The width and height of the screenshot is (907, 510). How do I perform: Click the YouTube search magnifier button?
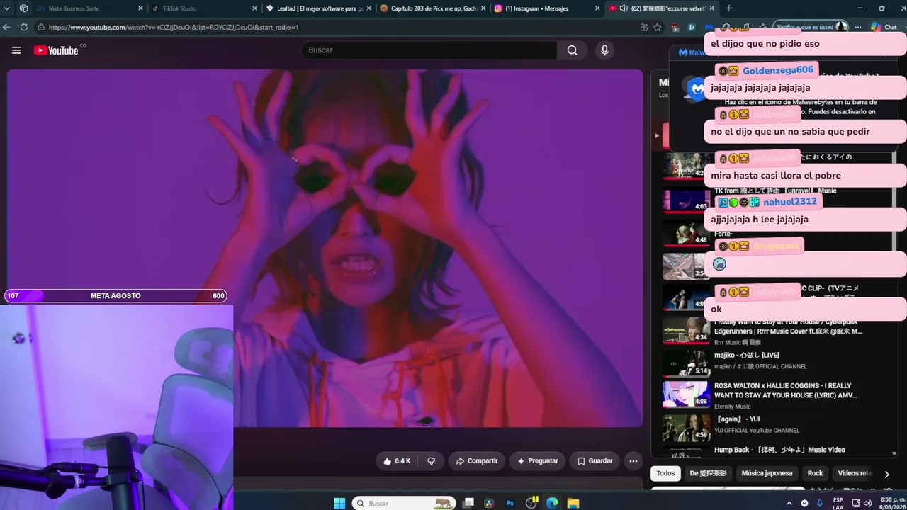(572, 50)
